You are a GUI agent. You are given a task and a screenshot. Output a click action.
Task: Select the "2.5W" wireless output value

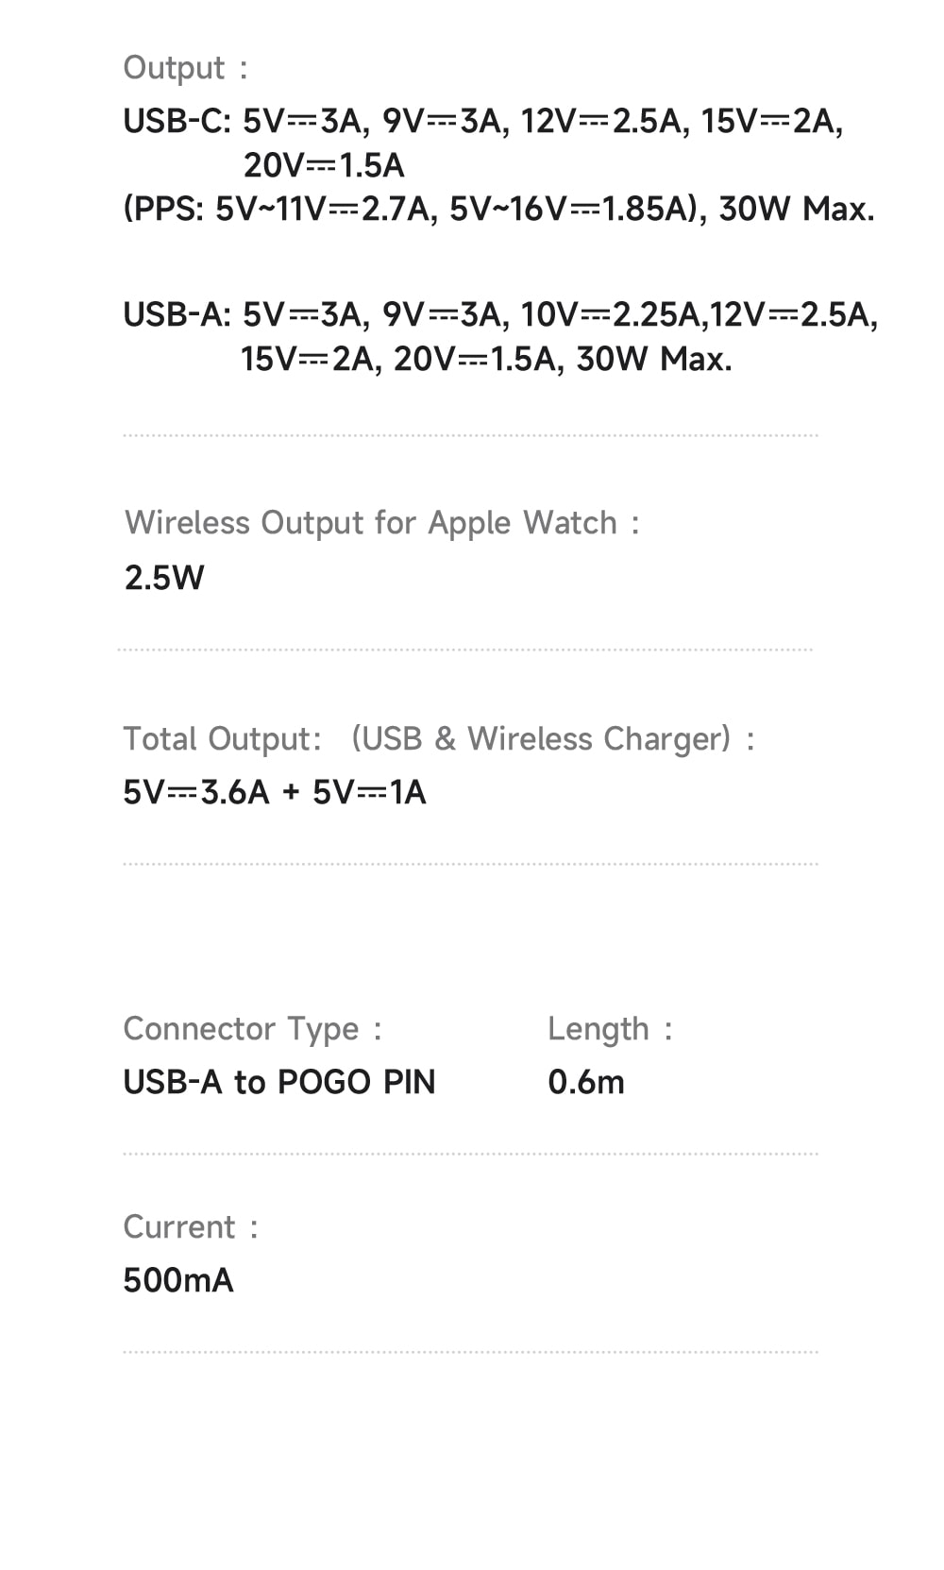[164, 578]
